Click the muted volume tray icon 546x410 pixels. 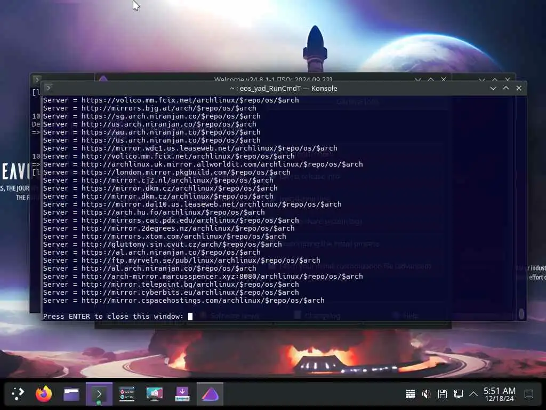[x=426, y=394]
